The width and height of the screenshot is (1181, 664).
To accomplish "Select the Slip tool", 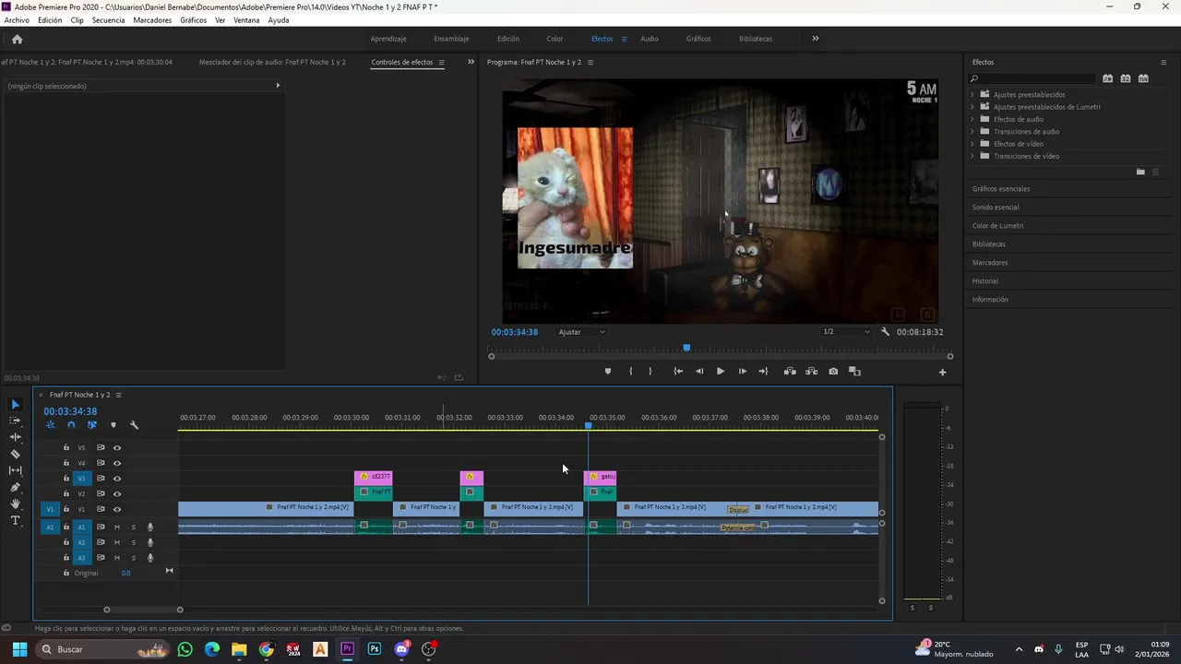I will coord(15,470).
